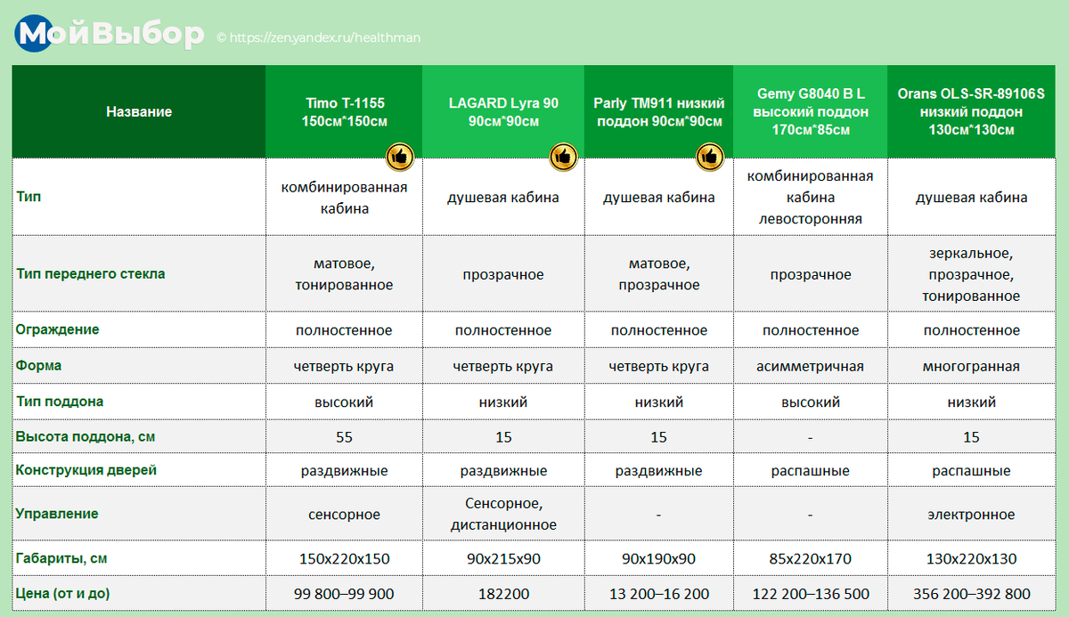This screenshot has width=1069, height=617.
Task: Click dimensions value 130x220x130
Action: (x=971, y=559)
